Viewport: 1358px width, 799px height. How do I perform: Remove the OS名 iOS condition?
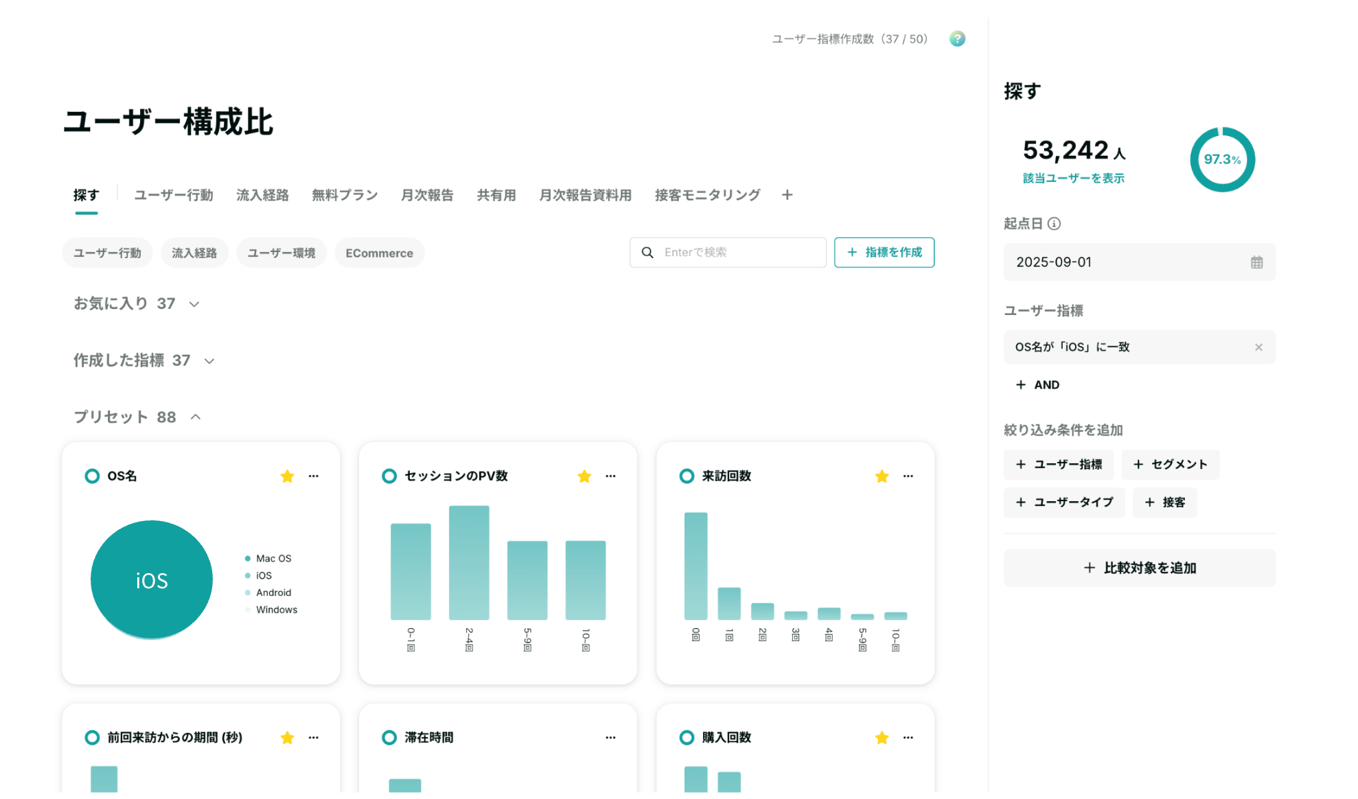(1258, 347)
